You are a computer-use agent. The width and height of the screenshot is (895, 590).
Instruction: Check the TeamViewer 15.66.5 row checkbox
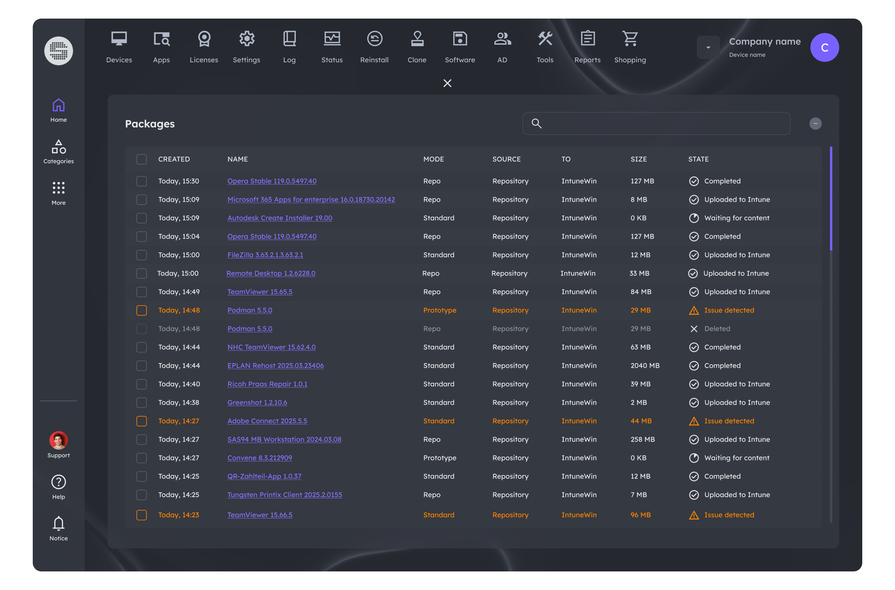click(x=142, y=515)
